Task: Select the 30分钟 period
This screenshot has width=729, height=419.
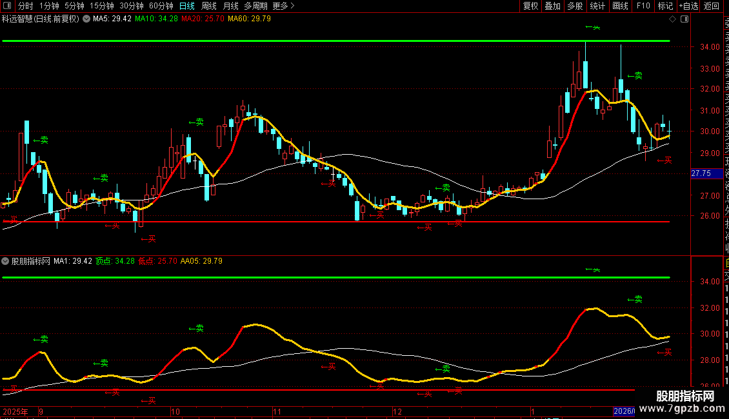Action: [132, 6]
